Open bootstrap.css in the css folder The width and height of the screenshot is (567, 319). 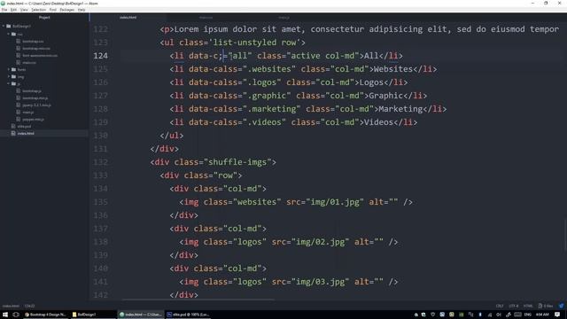[x=33, y=42]
